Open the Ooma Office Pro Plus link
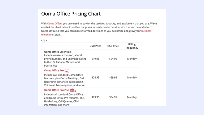 [57, 90]
